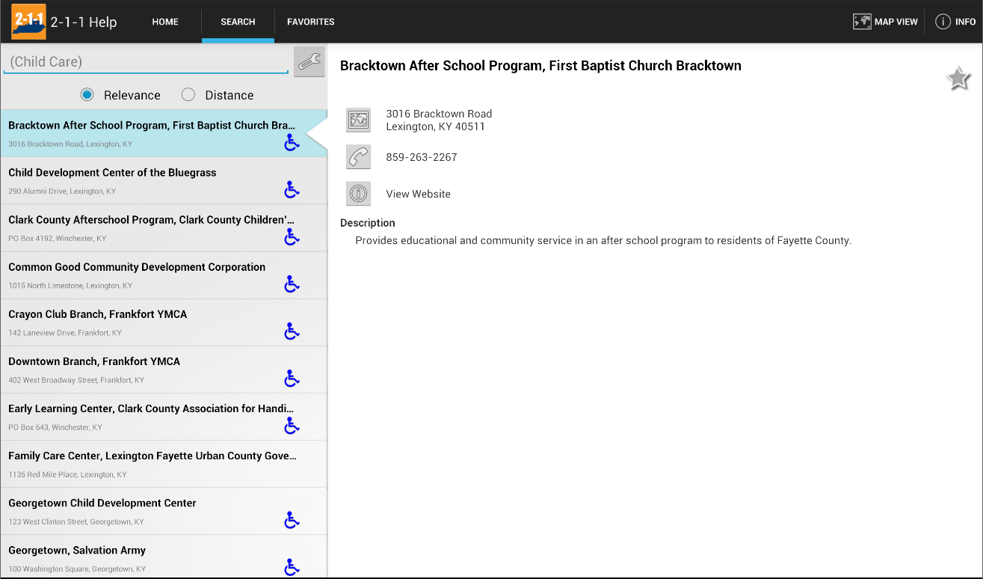The image size is (983, 579).
Task: Open Family Care Center, Lexington Fayette listing
Action: coord(164,463)
